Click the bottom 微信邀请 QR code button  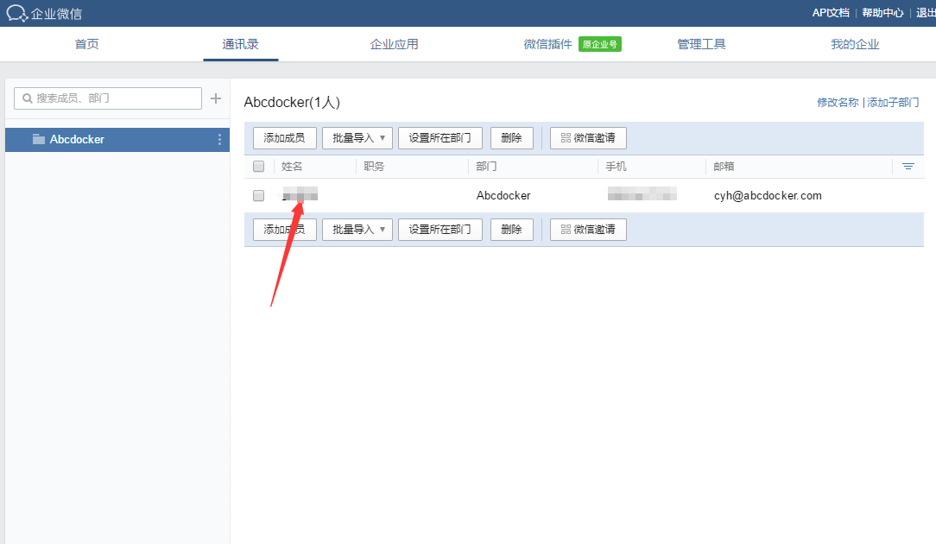click(x=588, y=230)
